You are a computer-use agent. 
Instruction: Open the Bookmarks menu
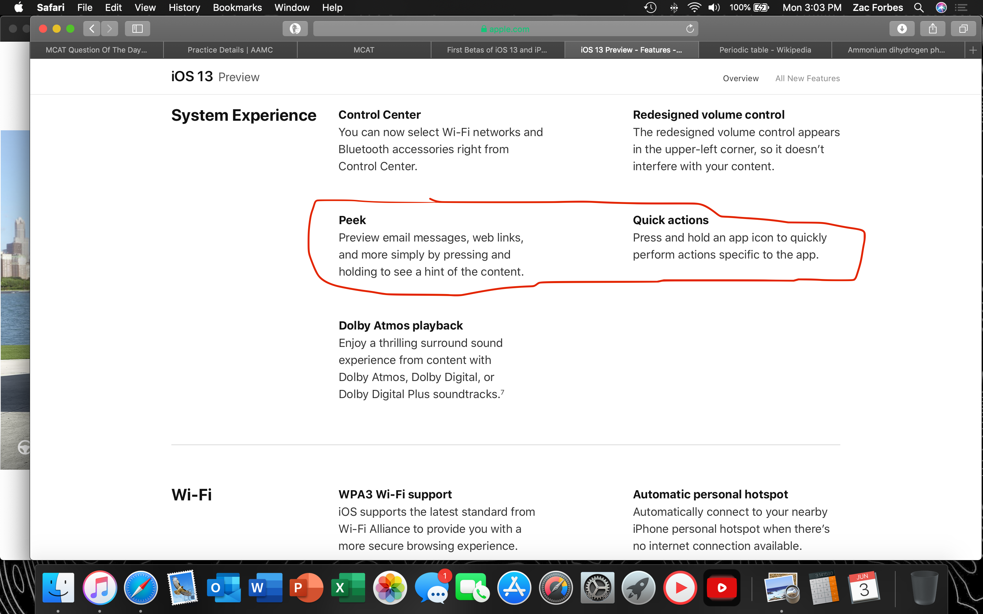[x=237, y=7]
